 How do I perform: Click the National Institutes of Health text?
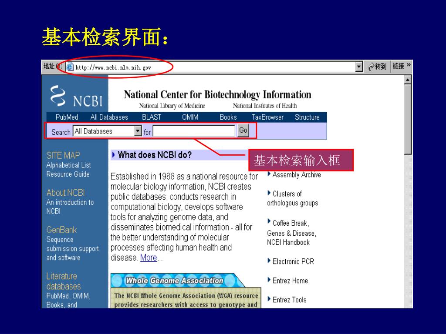(265, 106)
